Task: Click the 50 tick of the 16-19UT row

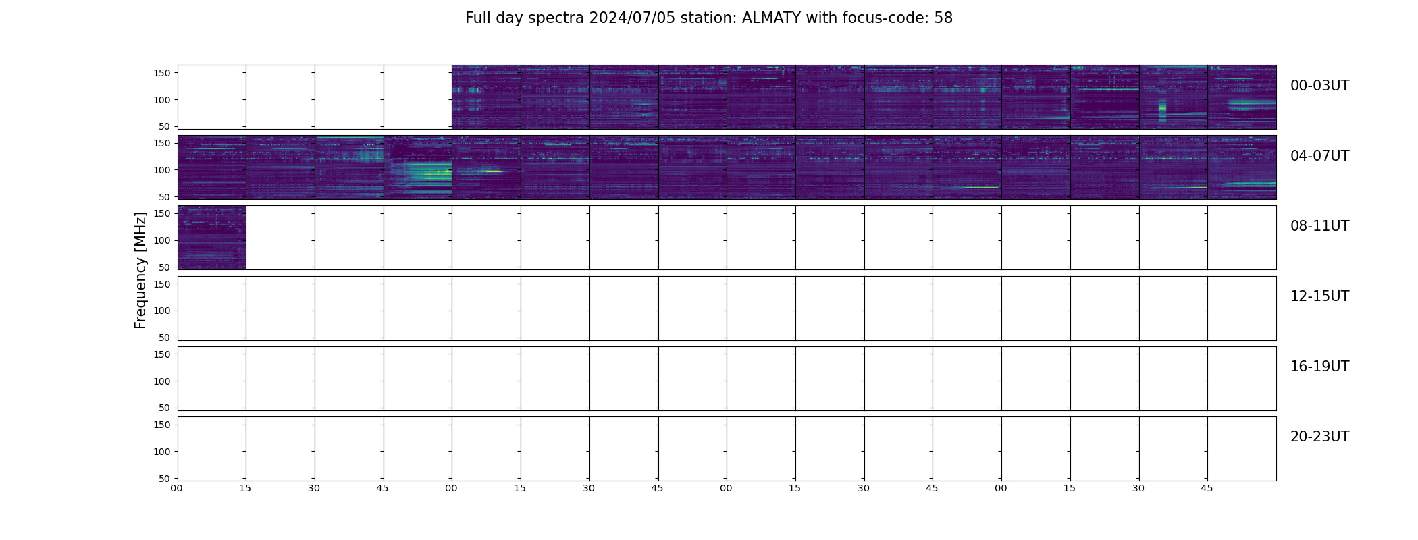Action: pyautogui.click(x=165, y=408)
